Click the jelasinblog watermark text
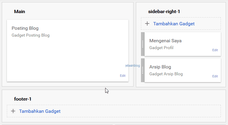The height and width of the screenshot is (125, 228). (133, 65)
